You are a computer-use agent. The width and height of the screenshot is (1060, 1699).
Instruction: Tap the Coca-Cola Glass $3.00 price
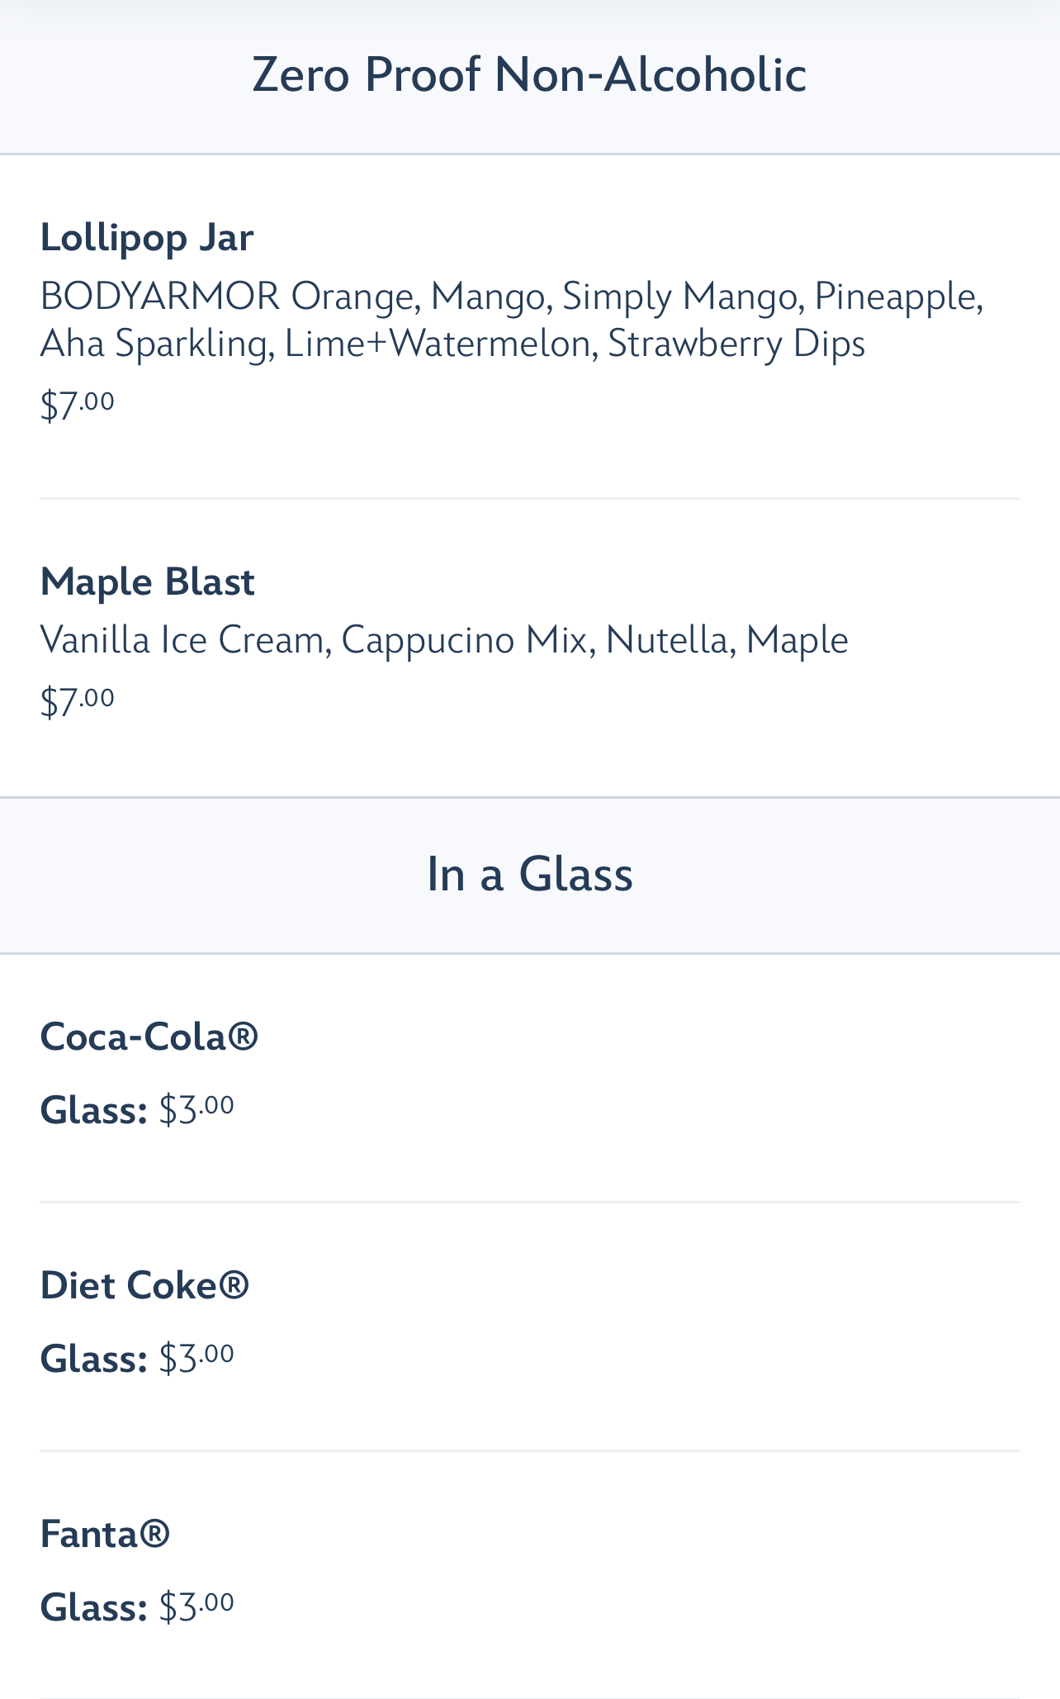196,1108
